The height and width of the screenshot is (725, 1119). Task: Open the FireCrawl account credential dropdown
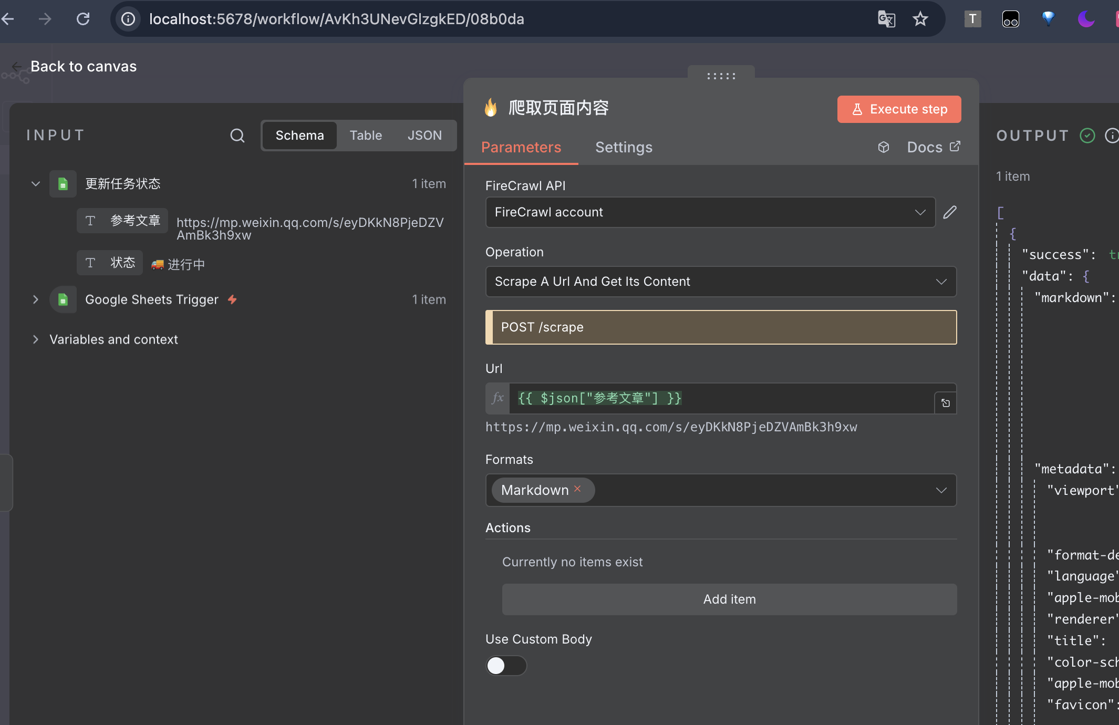710,212
